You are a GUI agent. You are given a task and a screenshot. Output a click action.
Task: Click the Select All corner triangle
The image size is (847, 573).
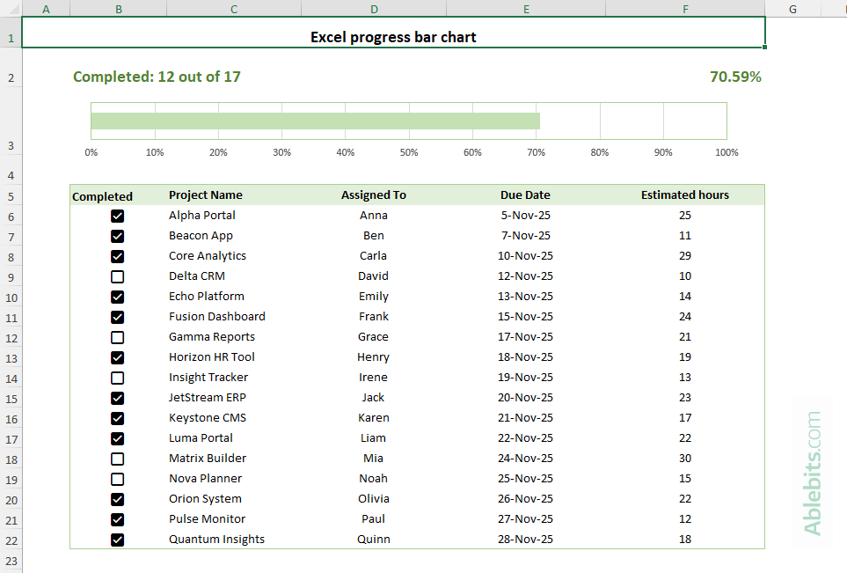tap(11, 9)
